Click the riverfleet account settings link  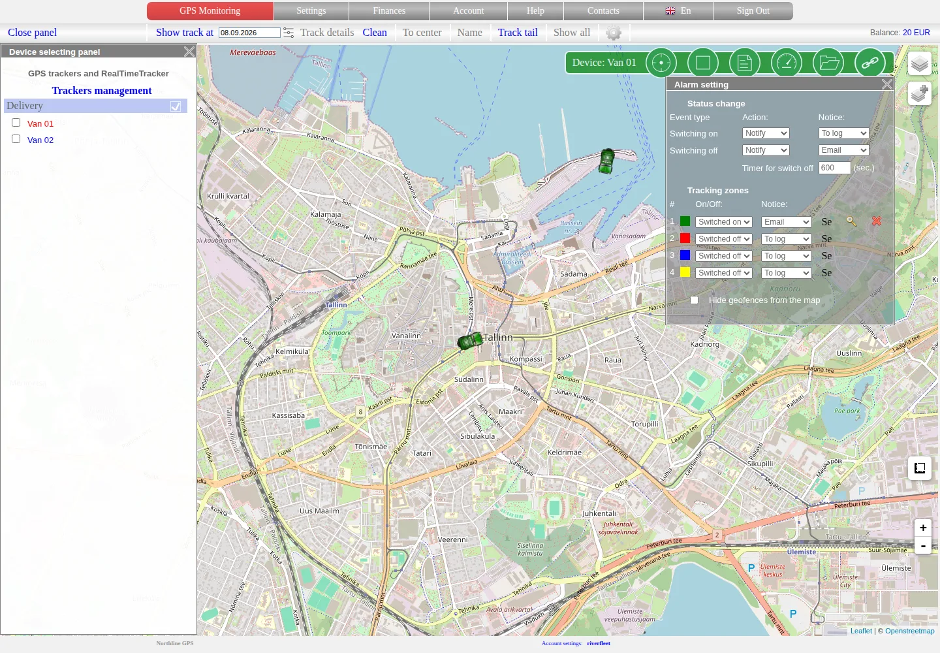599,643
